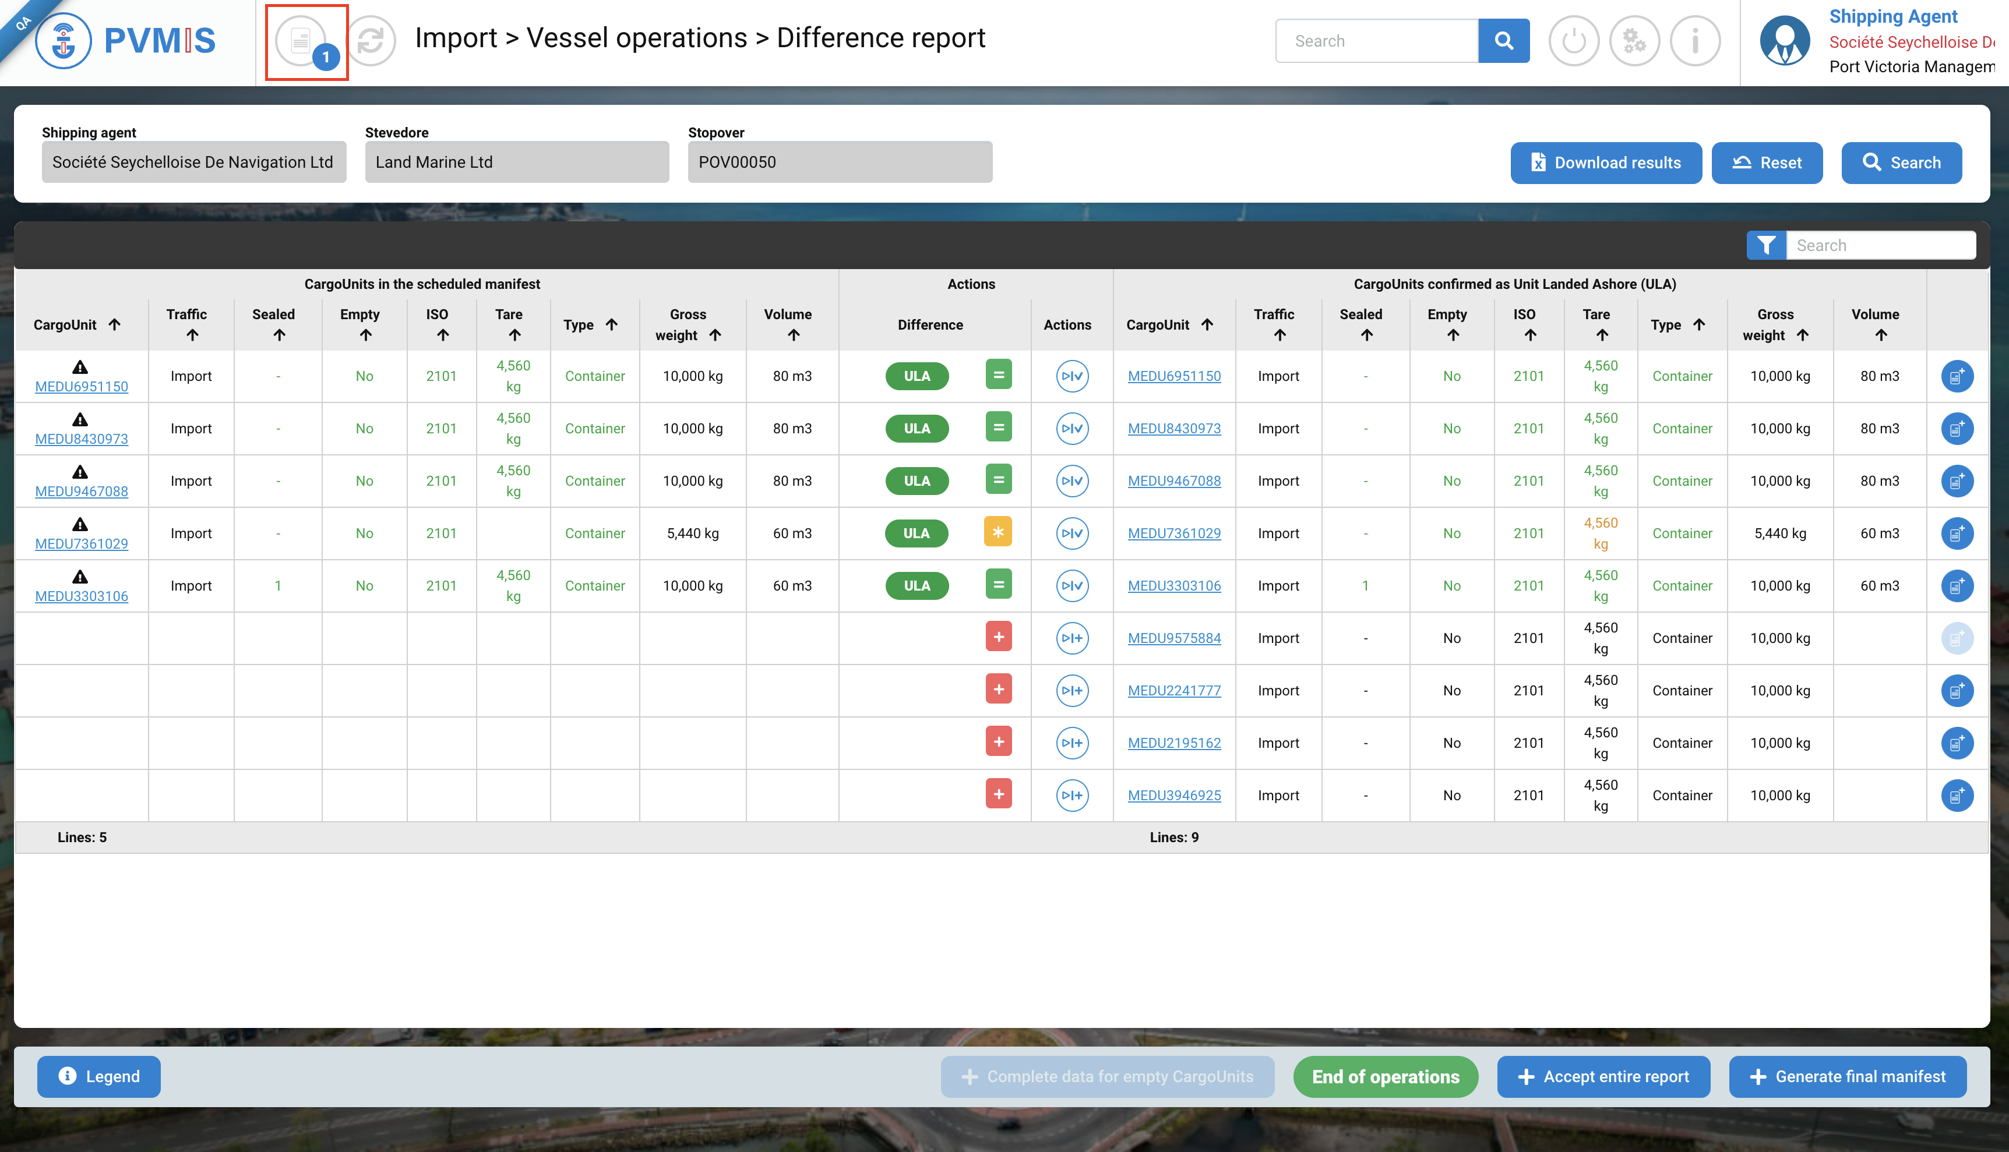Open the documents icon with badge 1
2009x1152 pixels.
302,41
